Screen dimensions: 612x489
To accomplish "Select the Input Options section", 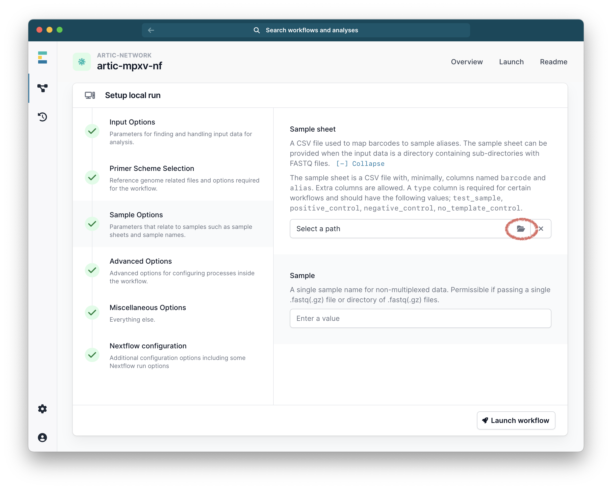I will (x=132, y=122).
